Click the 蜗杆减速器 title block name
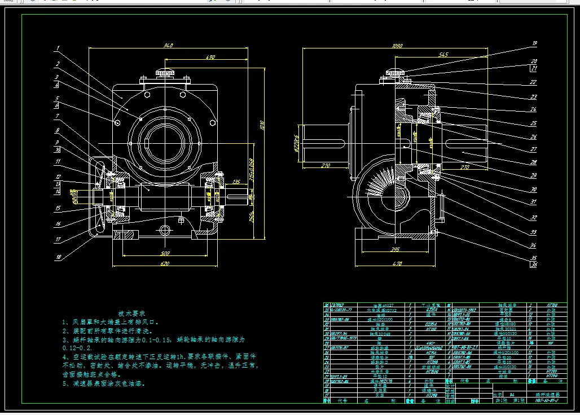 click(547, 394)
